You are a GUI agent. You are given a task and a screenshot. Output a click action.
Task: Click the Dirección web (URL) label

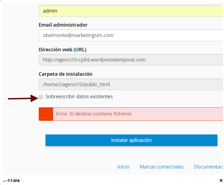[63, 50]
